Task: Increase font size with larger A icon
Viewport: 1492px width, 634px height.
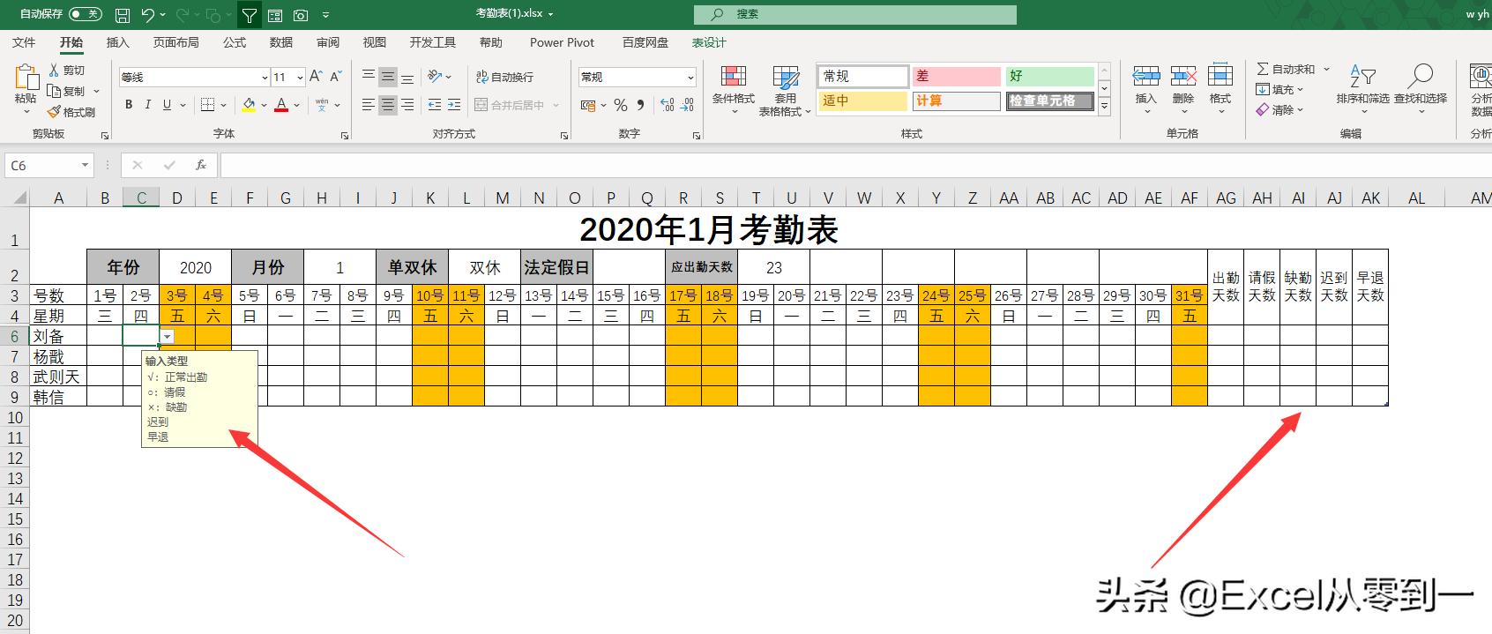Action: click(x=316, y=77)
